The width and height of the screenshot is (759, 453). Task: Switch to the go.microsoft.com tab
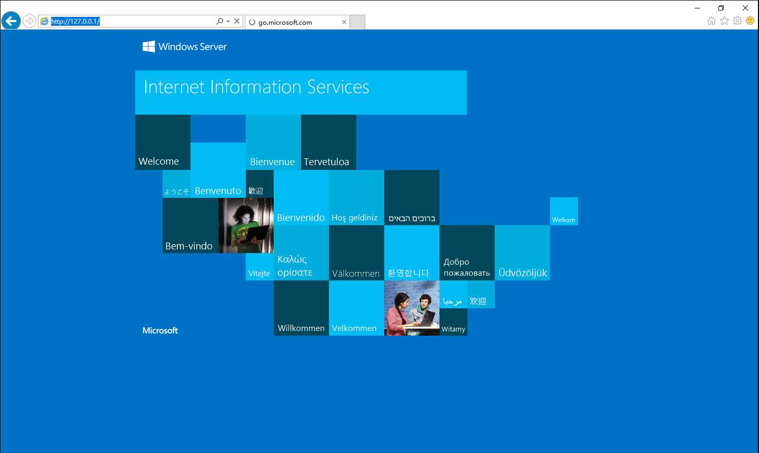point(297,22)
